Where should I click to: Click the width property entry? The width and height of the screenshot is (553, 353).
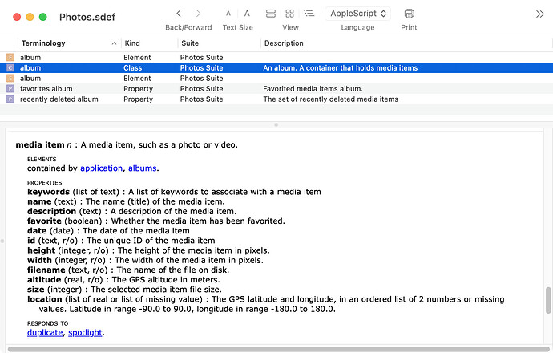[145, 260]
